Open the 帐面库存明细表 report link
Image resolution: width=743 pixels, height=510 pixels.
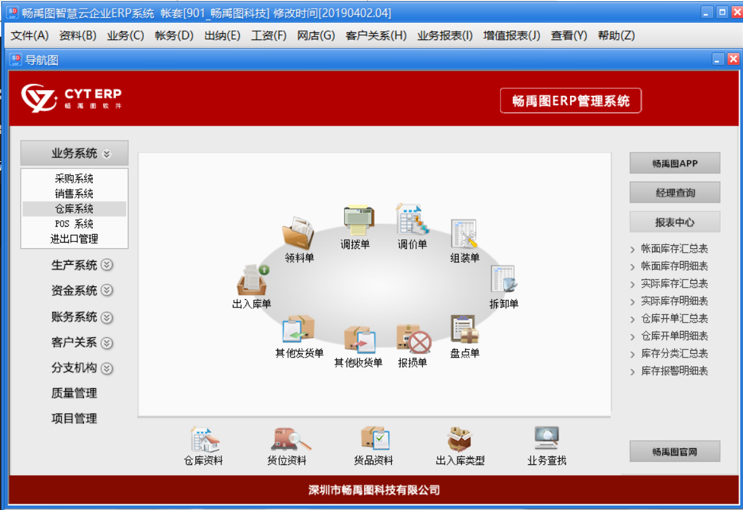pyautogui.click(x=674, y=266)
